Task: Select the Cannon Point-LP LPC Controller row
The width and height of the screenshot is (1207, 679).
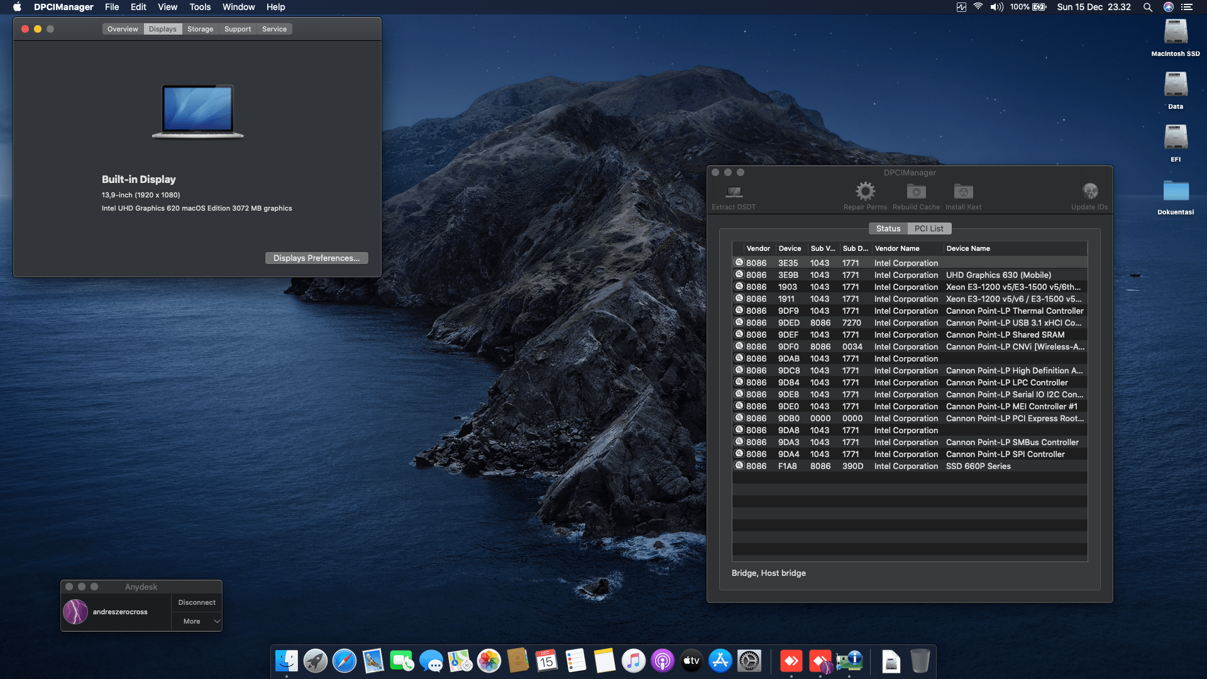Action: 910,382
